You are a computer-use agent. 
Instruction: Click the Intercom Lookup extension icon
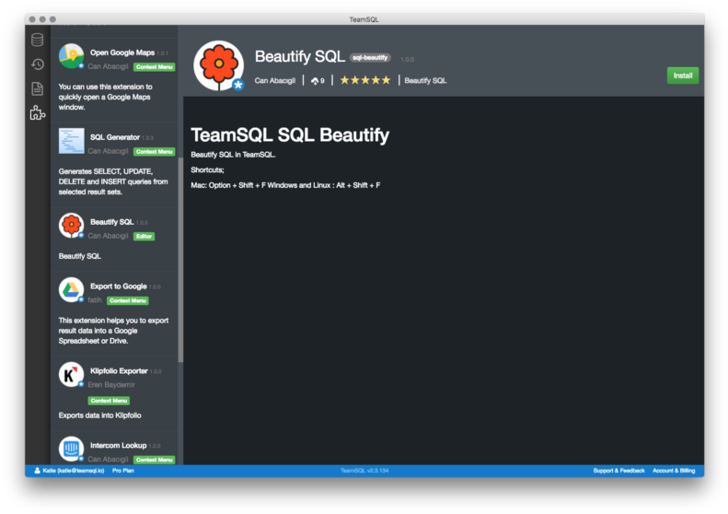(71, 449)
